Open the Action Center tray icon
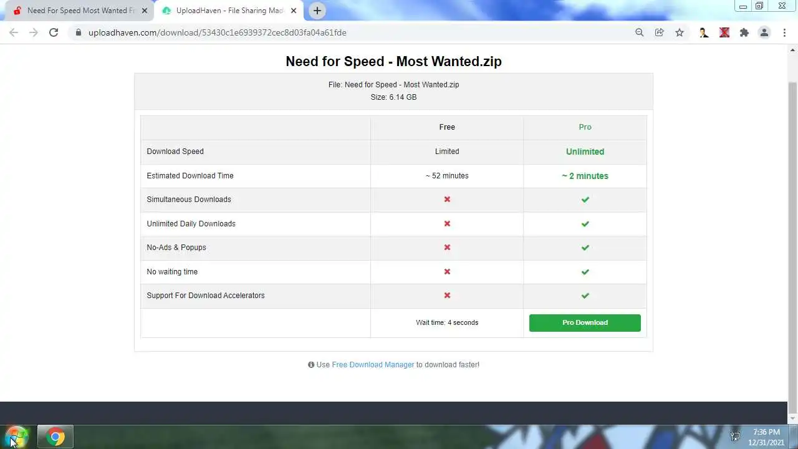 735,437
